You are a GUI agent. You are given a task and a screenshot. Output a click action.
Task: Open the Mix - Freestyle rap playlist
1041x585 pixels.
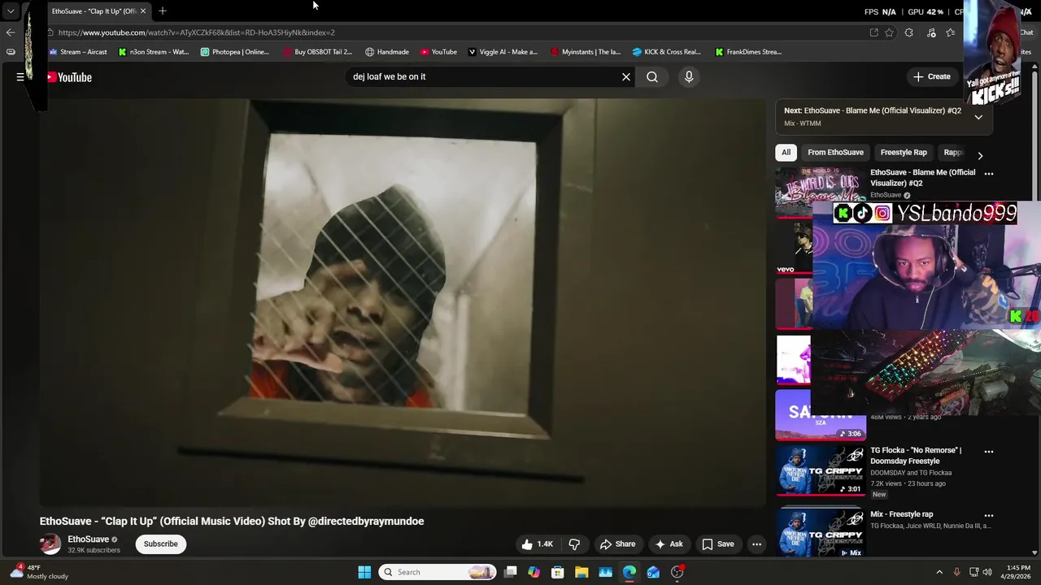tap(902, 513)
